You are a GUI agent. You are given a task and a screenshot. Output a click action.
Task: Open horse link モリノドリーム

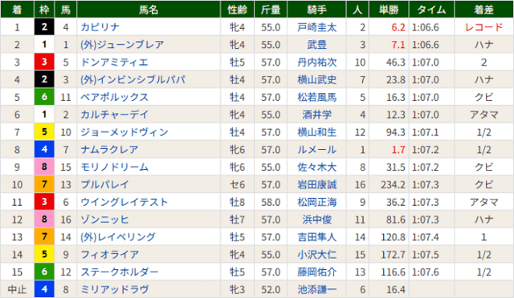[x=114, y=167]
